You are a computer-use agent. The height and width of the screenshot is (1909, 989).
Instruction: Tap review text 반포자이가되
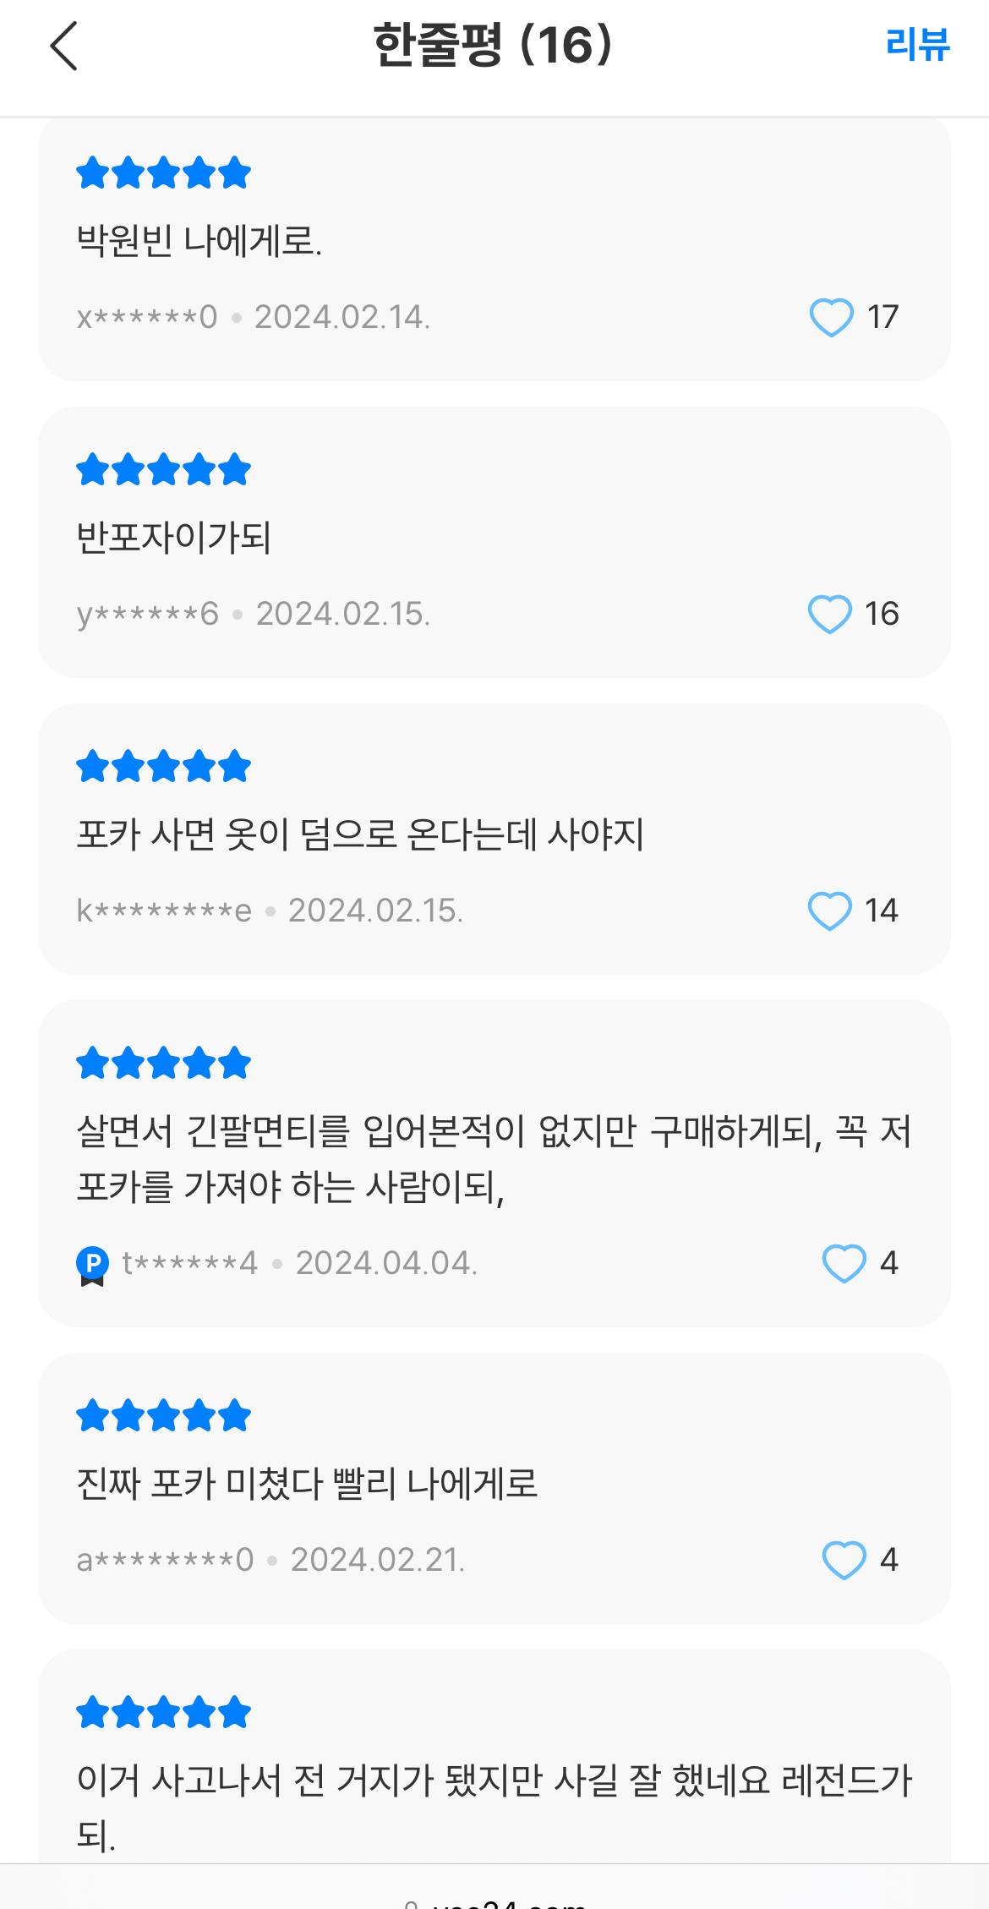pyautogui.click(x=173, y=539)
